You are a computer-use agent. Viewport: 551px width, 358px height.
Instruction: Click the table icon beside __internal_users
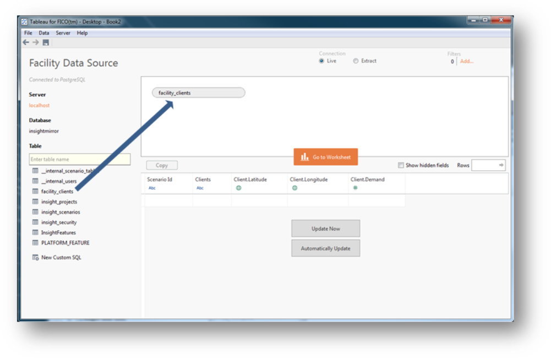click(x=35, y=181)
